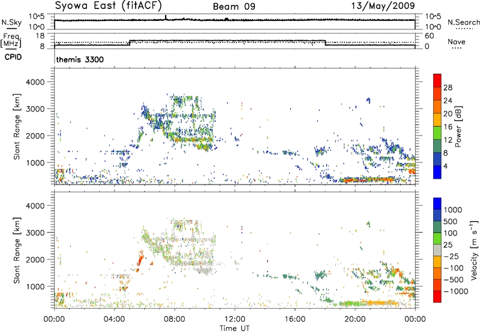Click the '16:00' time axis tick label
The image size is (480, 332).
click(295, 319)
